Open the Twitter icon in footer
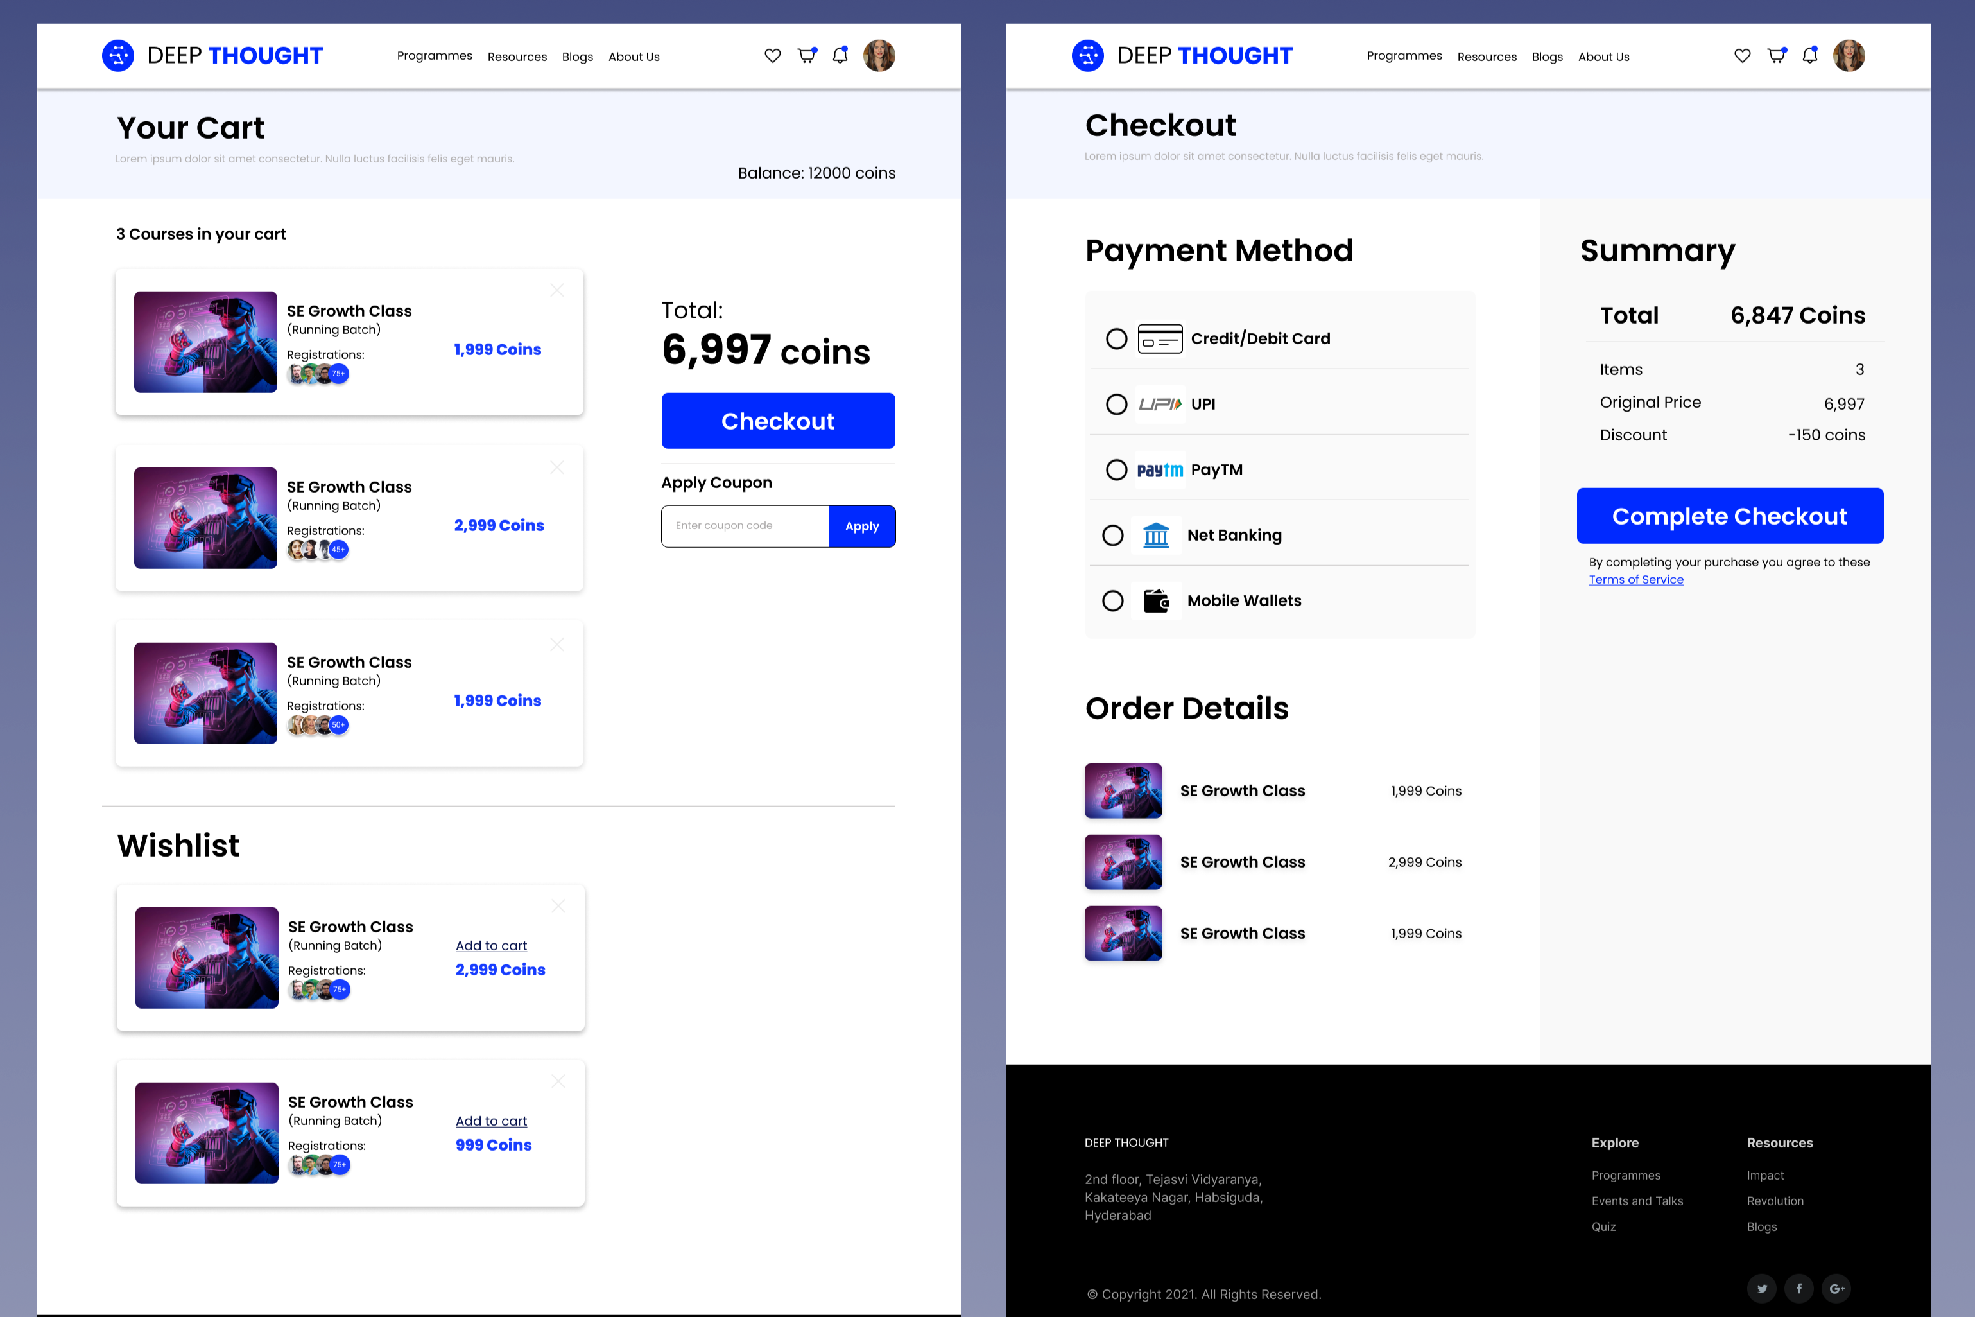Screen dimensions: 1975x1317 (x=1762, y=1289)
